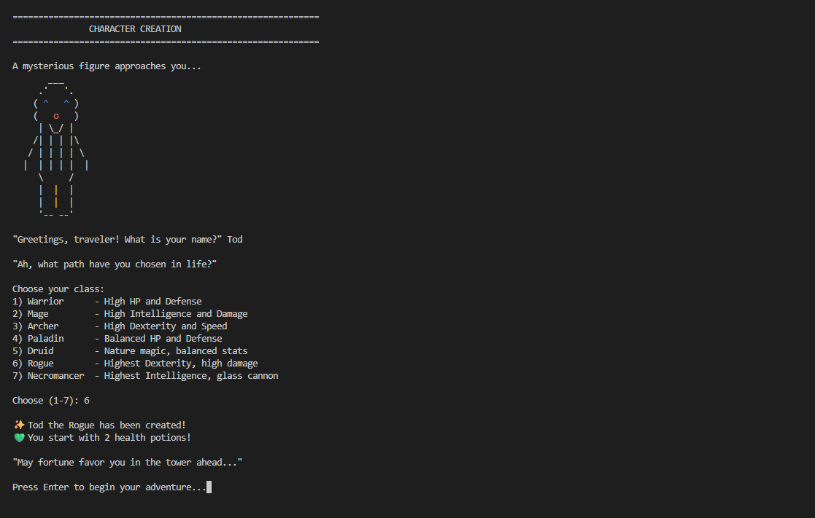Click the "1) Warrior" class option
Viewport: 815px width, 518px height.
tap(38, 302)
